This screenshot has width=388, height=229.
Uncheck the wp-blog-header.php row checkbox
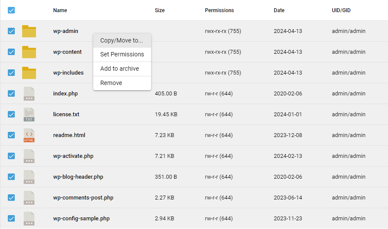[x=11, y=177]
